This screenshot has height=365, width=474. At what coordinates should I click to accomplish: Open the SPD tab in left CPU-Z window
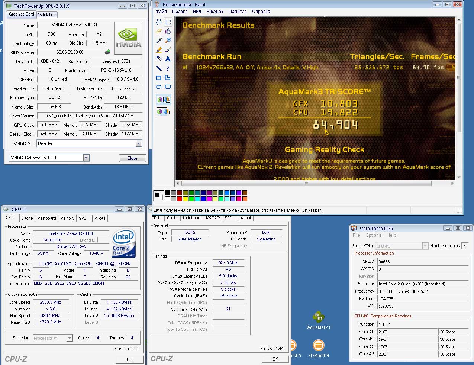[83, 218]
